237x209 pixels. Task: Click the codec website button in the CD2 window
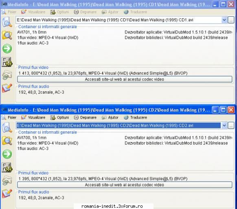(125, 185)
